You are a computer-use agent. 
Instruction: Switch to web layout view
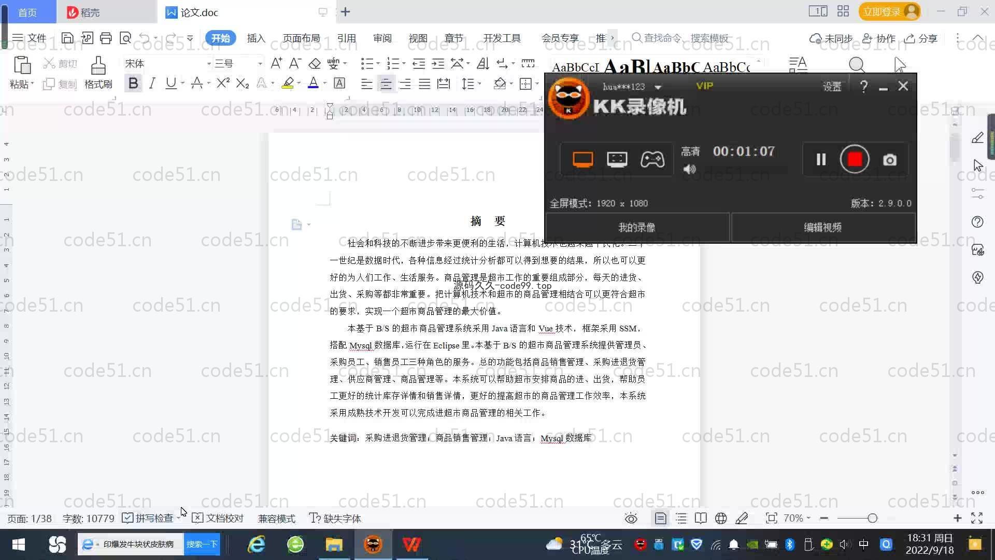point(721,518)
